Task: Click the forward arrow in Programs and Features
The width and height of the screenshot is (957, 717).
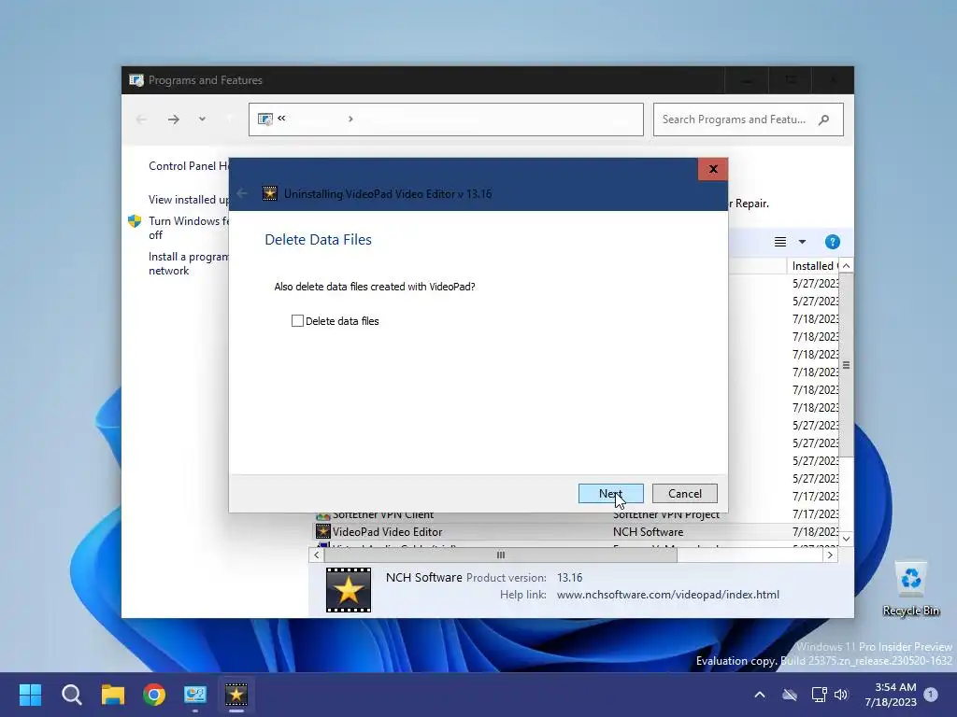Action: click(173, 119)
